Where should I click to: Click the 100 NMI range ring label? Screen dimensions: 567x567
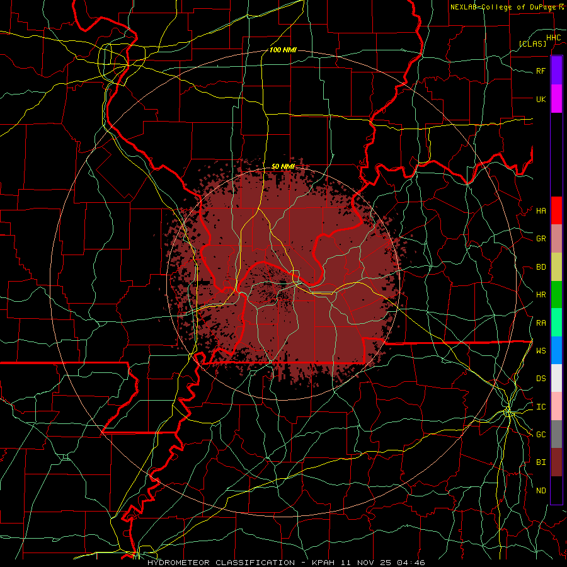click(283, 50)
